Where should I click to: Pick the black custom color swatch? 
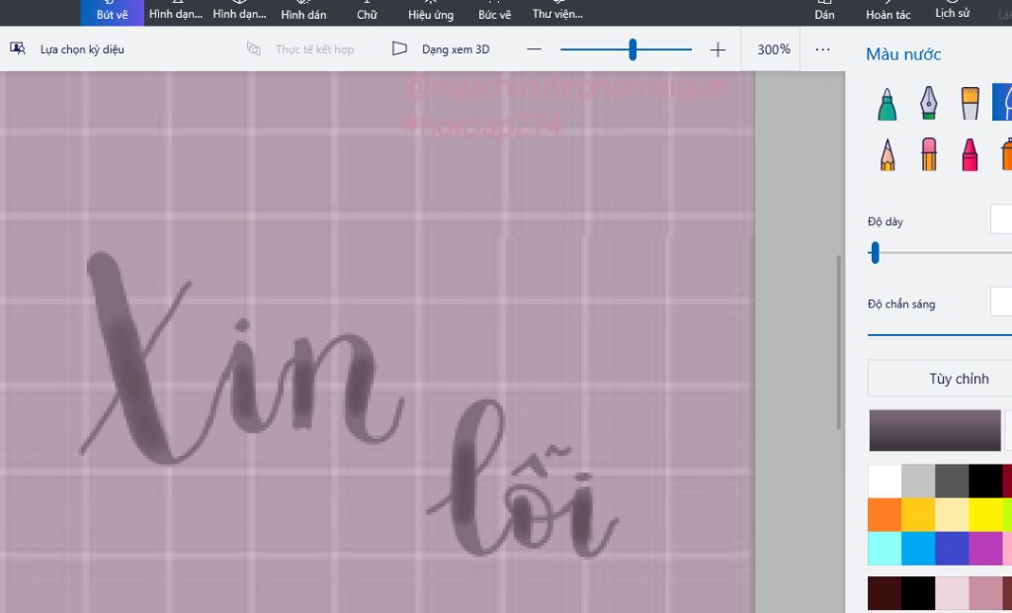click(x=918, y=593)
